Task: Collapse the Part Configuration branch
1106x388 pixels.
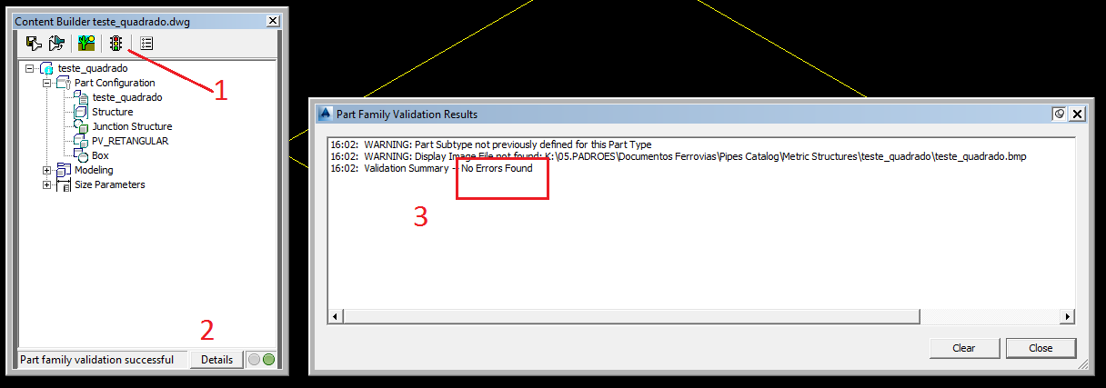Action: [x=46, y=83]
